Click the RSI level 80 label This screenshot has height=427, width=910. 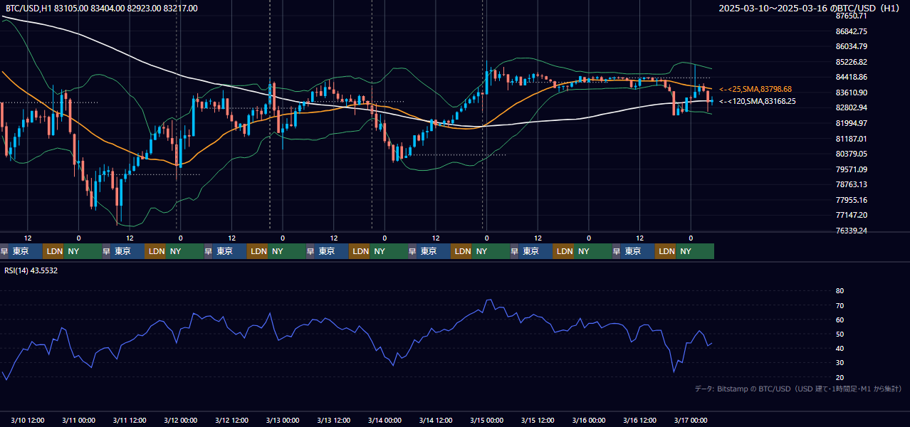(840, 291)
